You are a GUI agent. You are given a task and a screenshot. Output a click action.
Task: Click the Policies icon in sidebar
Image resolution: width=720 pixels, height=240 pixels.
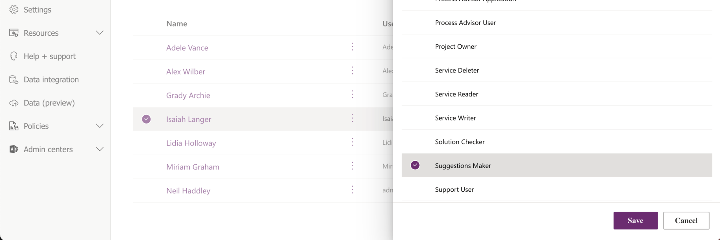pos(14,126)
